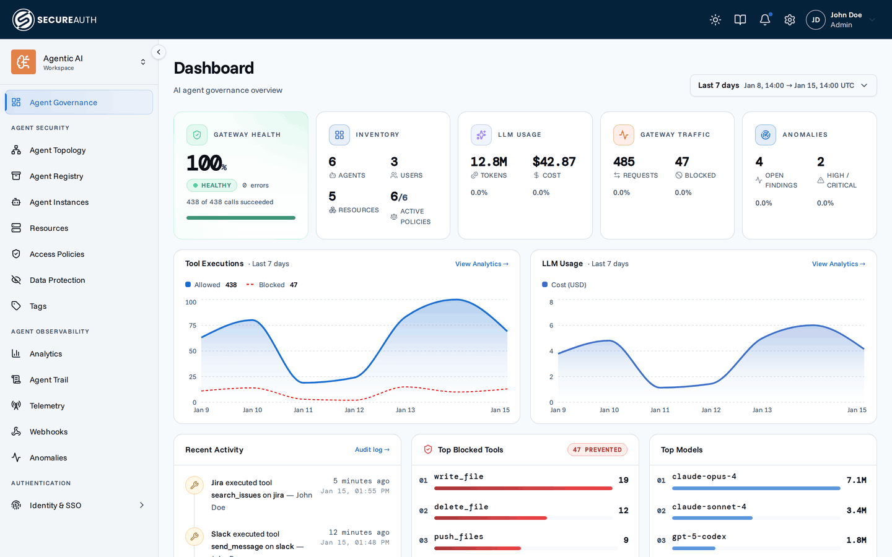The image size is (892, 557).
Task: Click the Telemetry broadcast icon
Action: pyautogui.click(x=16, y=405)
